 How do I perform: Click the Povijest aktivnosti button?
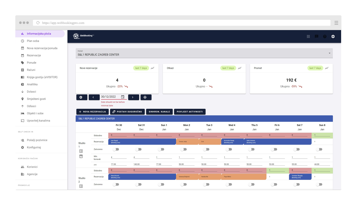coord(190,112)
